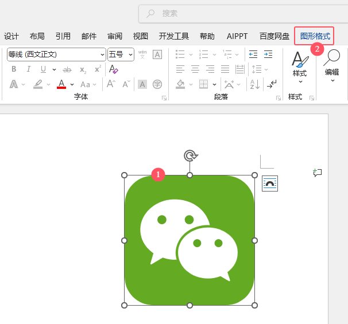Viewport: 348px width, 324px height.
Task: Open Styles gallery button
Action: coord(300,67)
